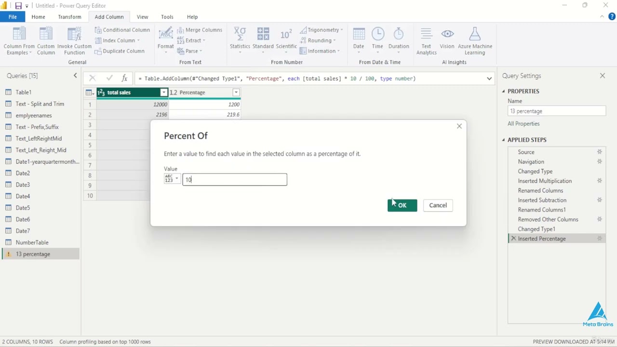
Task: Click the query Name field
Action: click(x=557, y=111)
